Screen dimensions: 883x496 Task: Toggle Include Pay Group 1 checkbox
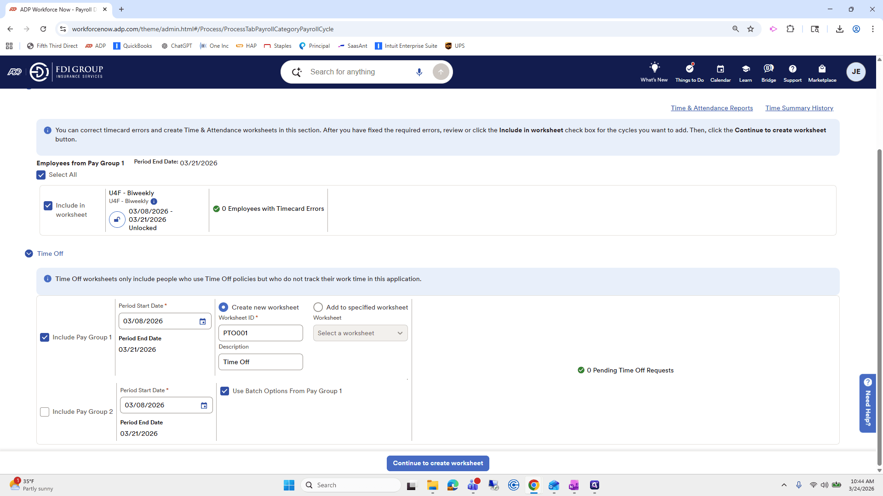45,338
